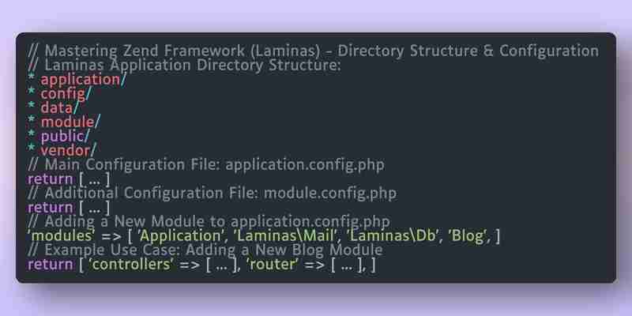This screenshot has width=632, height=316.
Task: Click the second 'return' keyword
Action: (x=51, y=208)
